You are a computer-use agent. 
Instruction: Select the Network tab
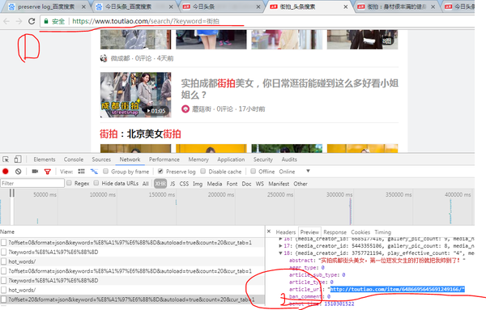click(130, 159)
